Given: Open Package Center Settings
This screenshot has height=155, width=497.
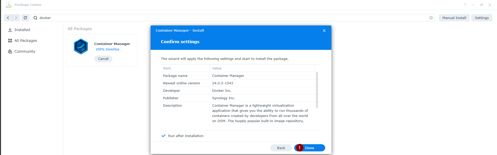Looking at the screenshot, I should pyautogui.click(x=482, y=18).
